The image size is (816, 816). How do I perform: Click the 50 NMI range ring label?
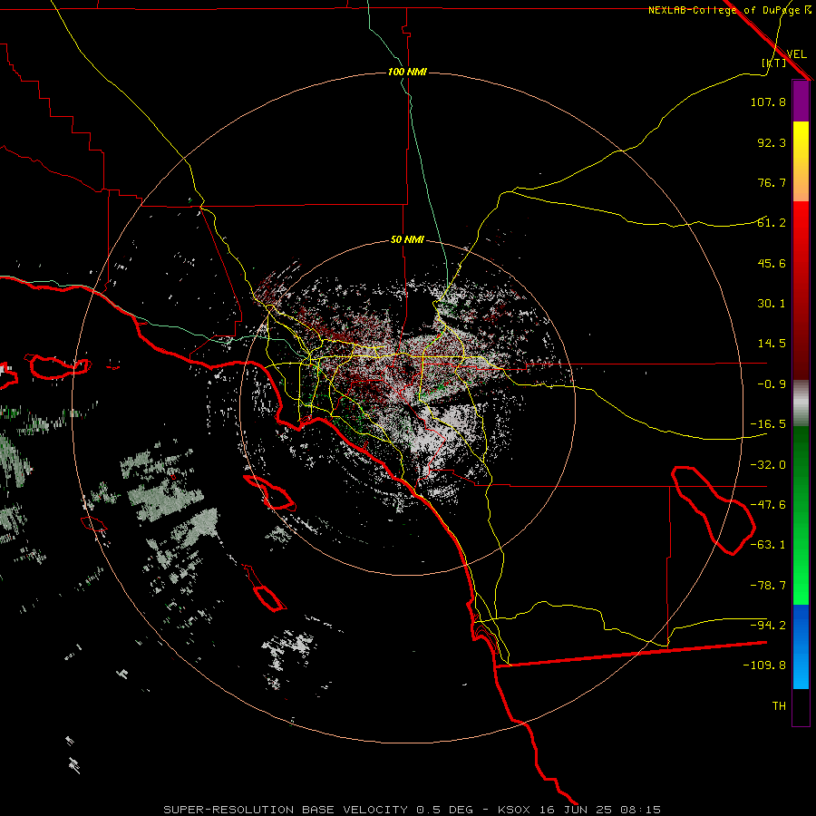point(407,240)
